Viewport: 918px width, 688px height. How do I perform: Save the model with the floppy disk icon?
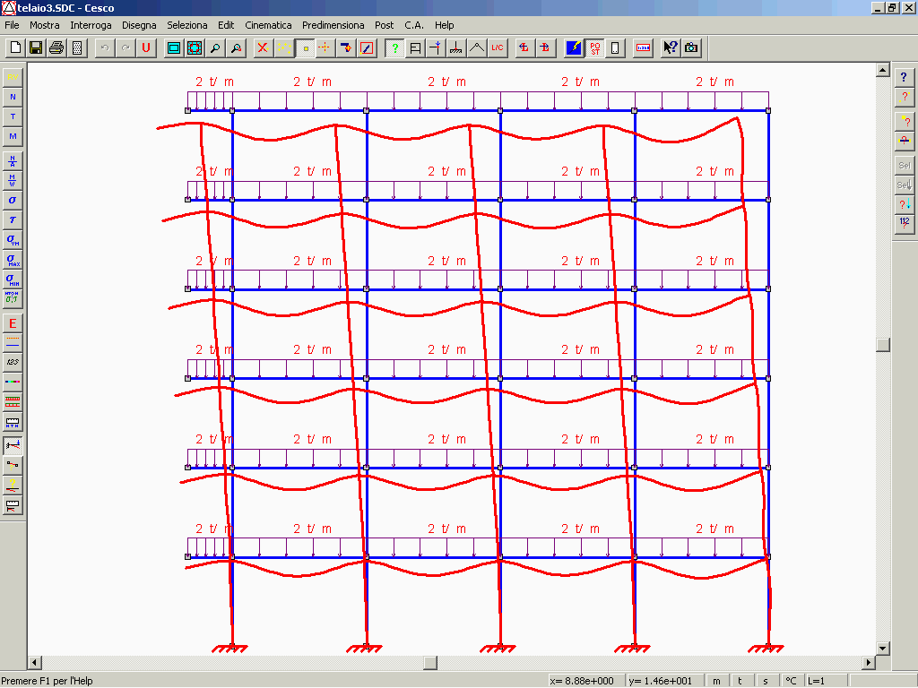(x=36, y=47)
